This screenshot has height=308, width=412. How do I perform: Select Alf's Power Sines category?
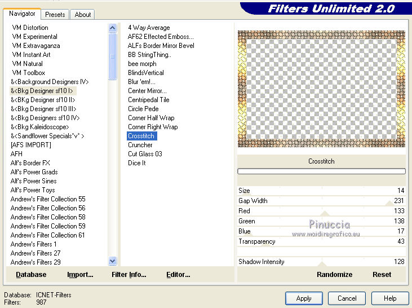34,181
